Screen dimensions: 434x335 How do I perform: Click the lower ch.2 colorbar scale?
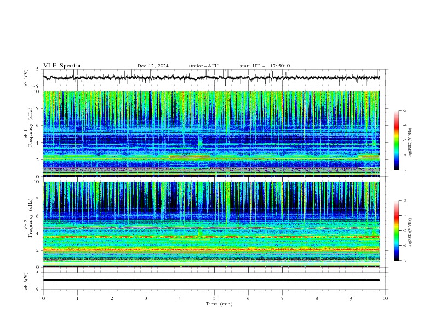(x=397, y=230)
